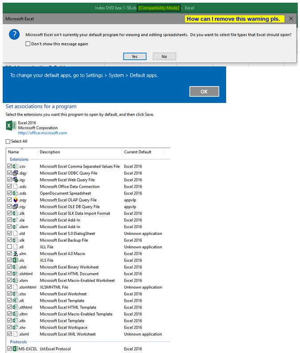Click Yes in the Excel dialog

pos(135,57)
